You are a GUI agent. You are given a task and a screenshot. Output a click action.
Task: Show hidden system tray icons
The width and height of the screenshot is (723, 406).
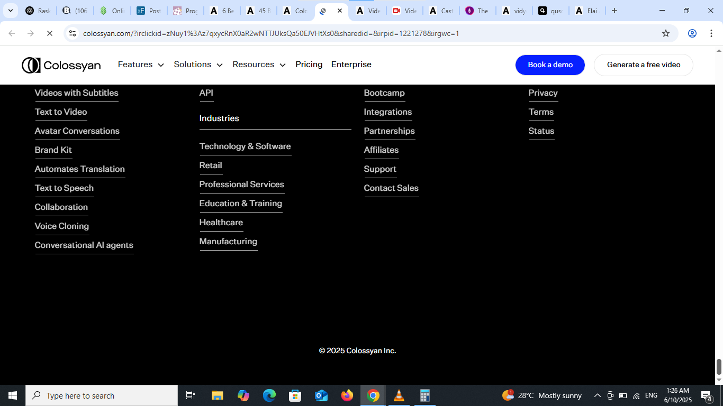(x=597, y=395)
